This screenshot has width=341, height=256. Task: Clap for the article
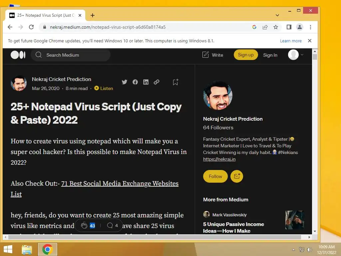[84, 226]
